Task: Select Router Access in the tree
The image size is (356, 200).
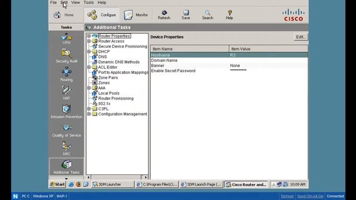Action: point(111,41)
